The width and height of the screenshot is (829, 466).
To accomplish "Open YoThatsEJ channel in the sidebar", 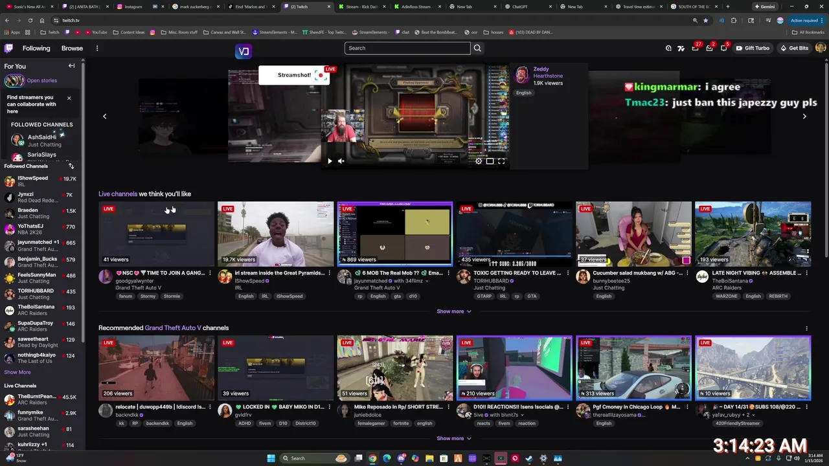I will (41, 230).
